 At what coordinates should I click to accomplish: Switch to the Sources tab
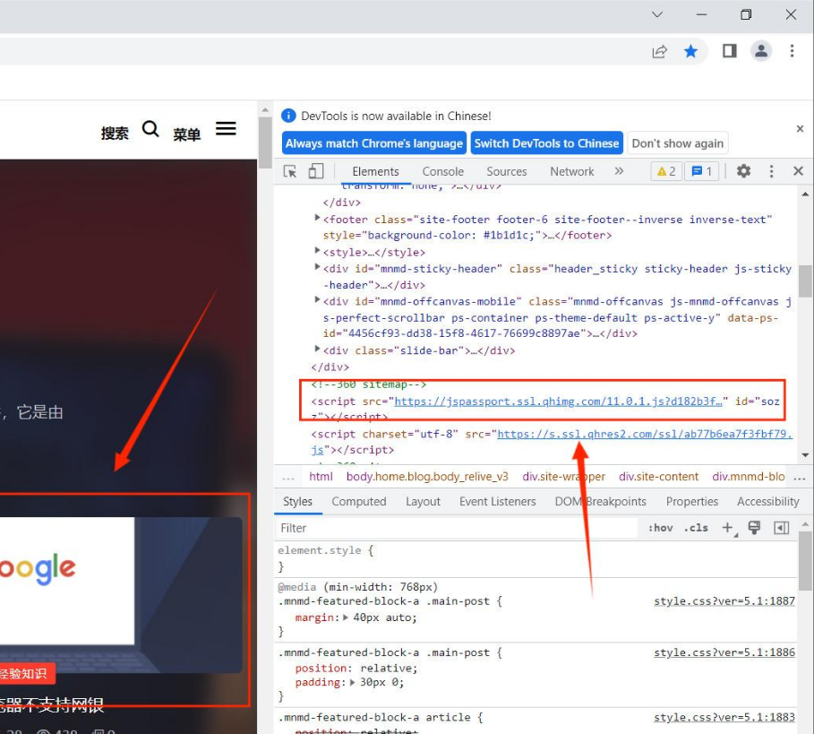[x=506, y=171]
